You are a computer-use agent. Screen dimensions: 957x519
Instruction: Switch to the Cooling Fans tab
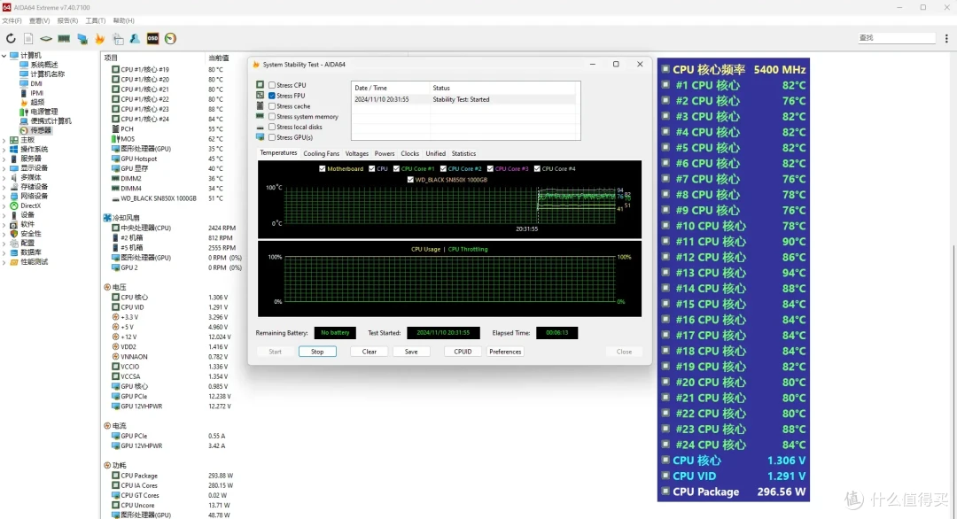click(321, 154)
